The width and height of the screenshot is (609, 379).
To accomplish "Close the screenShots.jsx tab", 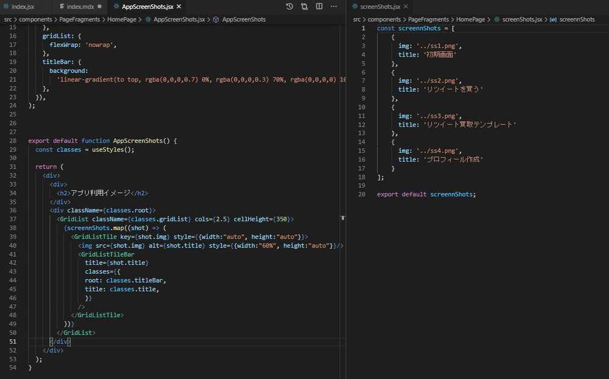I will (406, 7).
